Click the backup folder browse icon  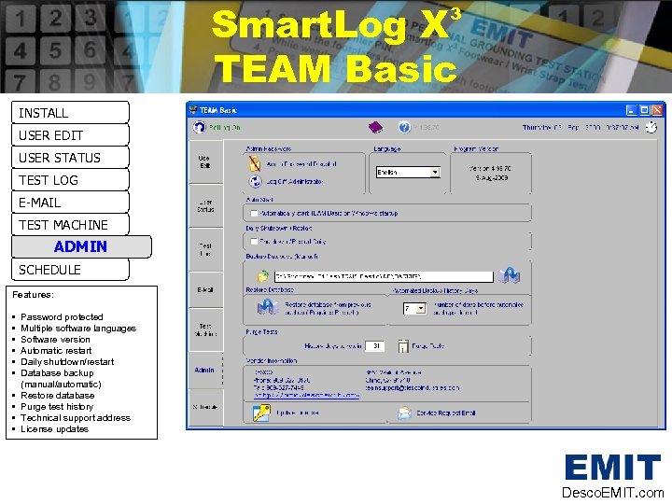pos(262,276)
